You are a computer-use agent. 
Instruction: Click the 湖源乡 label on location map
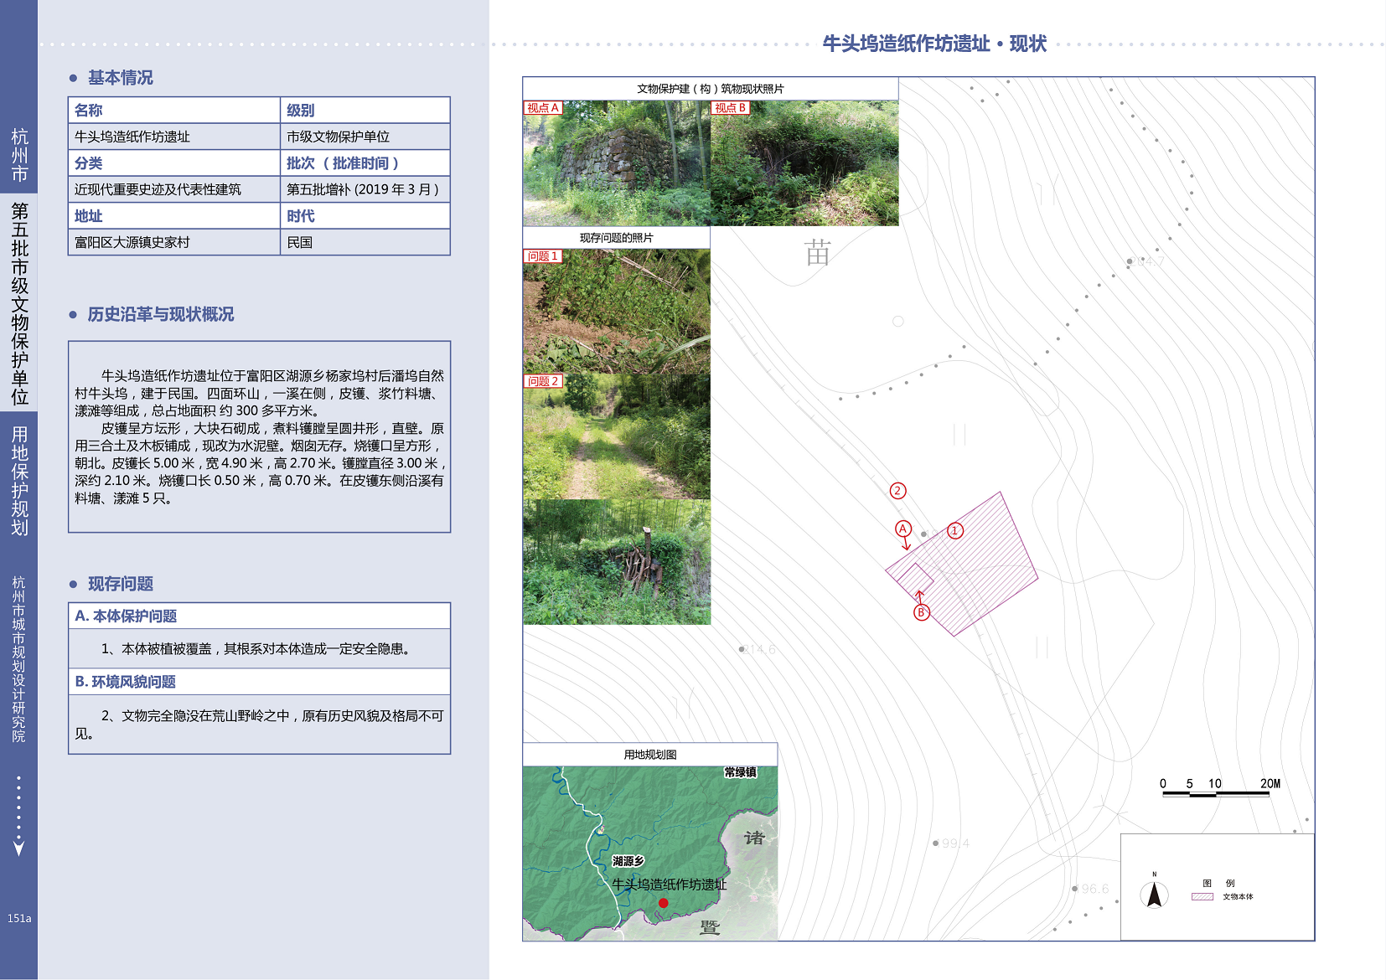coord(628,861)
